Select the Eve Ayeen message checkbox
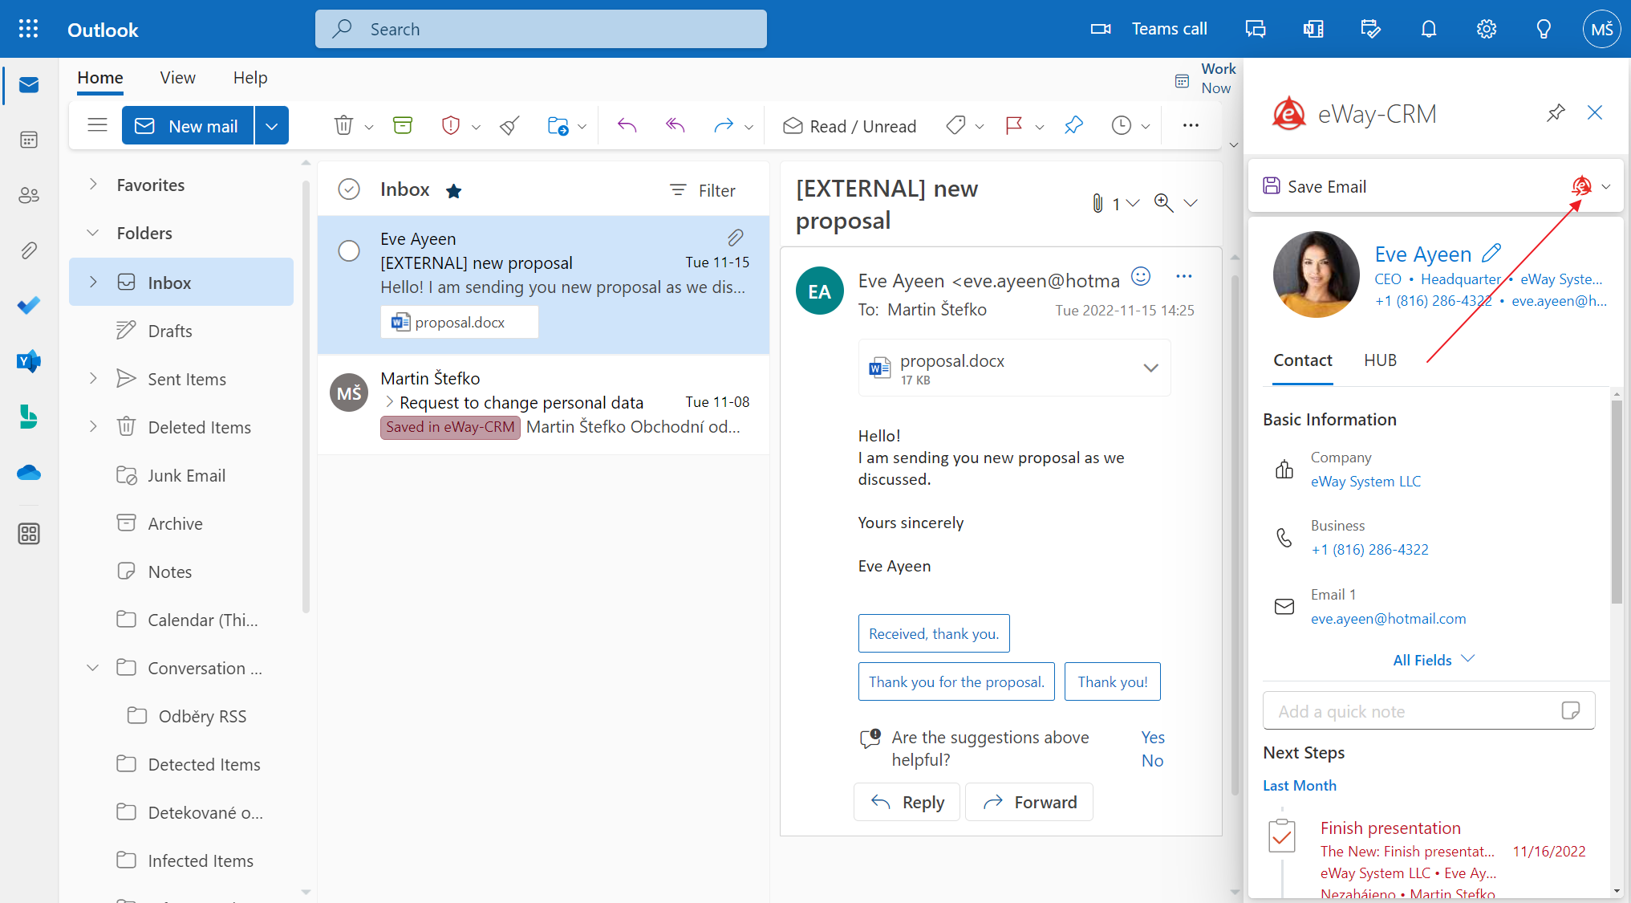 pyautogui.click(x=349, y=250)
